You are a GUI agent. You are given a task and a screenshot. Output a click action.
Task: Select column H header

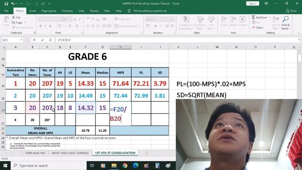point(120,47)
